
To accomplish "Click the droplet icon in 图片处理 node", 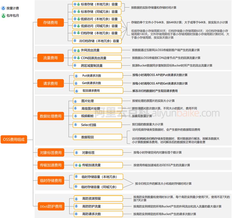I will click(x=76, y=101).
